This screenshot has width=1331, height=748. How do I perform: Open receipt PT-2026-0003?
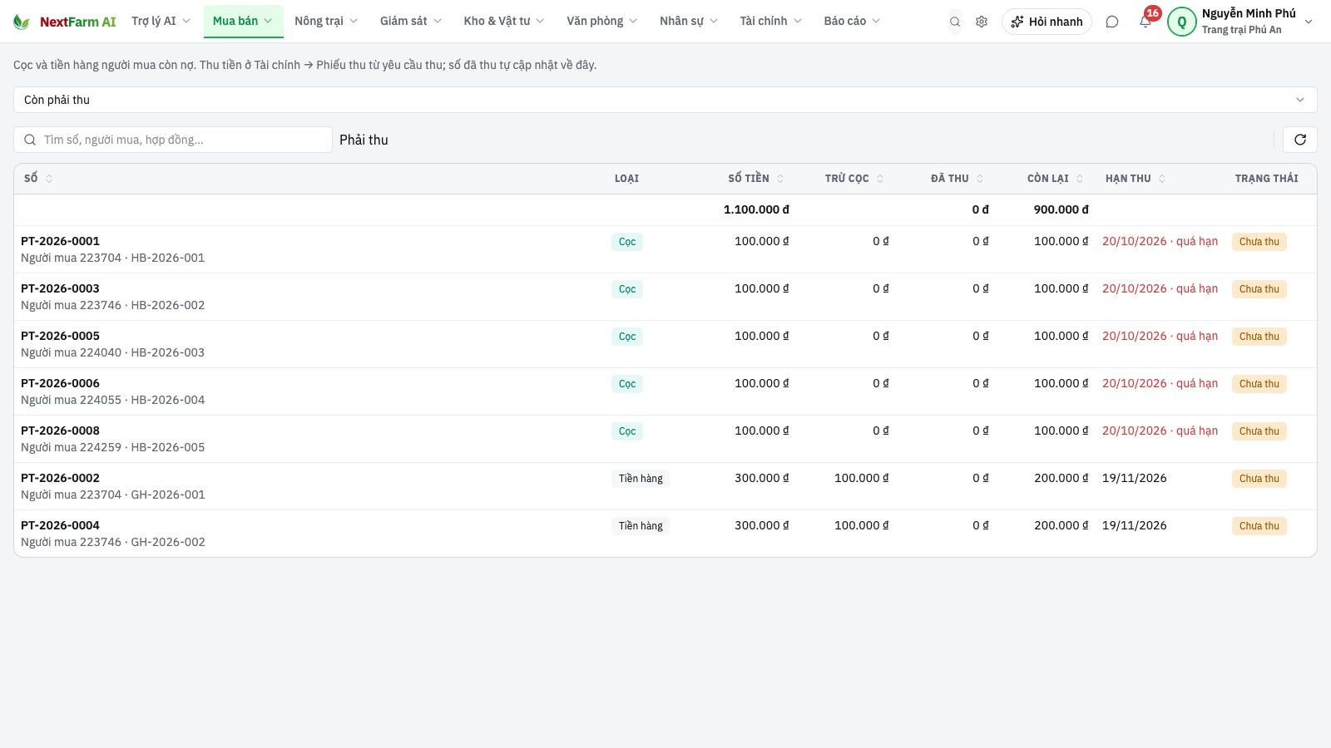coord(60,288)
